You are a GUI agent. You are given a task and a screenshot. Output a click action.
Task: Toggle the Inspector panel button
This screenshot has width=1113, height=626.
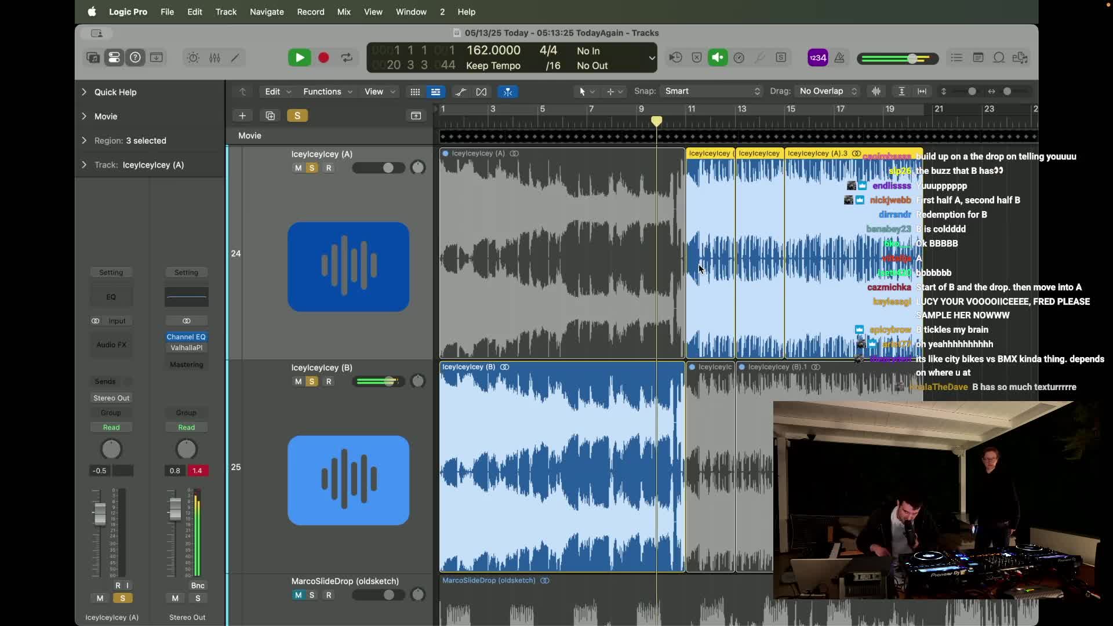(x=114, y=57)
